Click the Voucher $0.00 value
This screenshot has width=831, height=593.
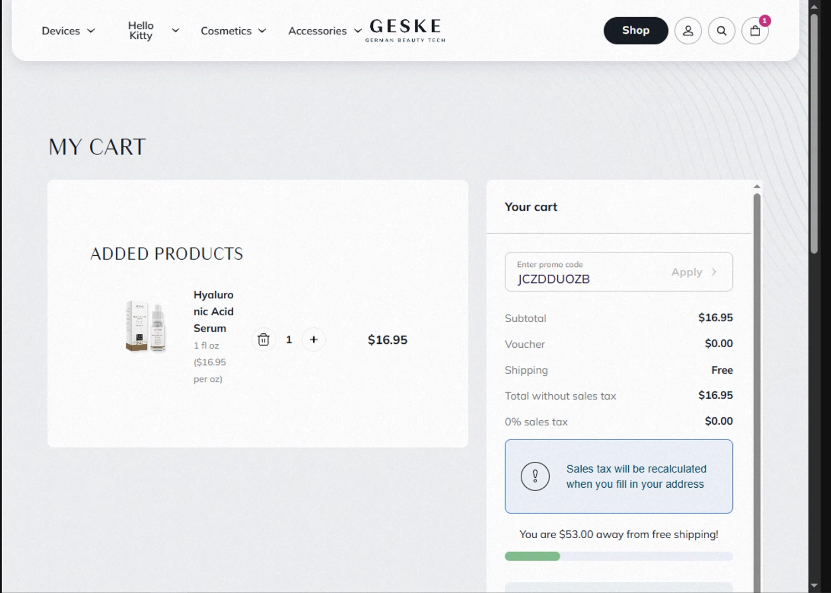coord(719,344)
